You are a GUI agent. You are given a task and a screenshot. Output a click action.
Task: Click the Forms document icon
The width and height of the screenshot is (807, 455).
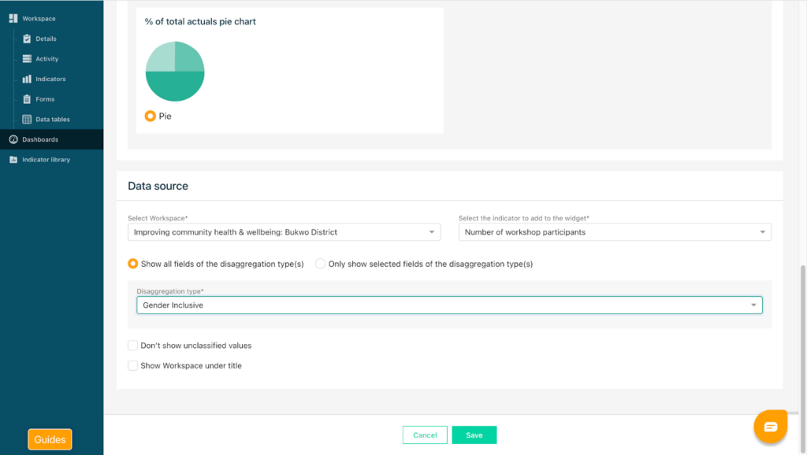(x=27, y=99)
